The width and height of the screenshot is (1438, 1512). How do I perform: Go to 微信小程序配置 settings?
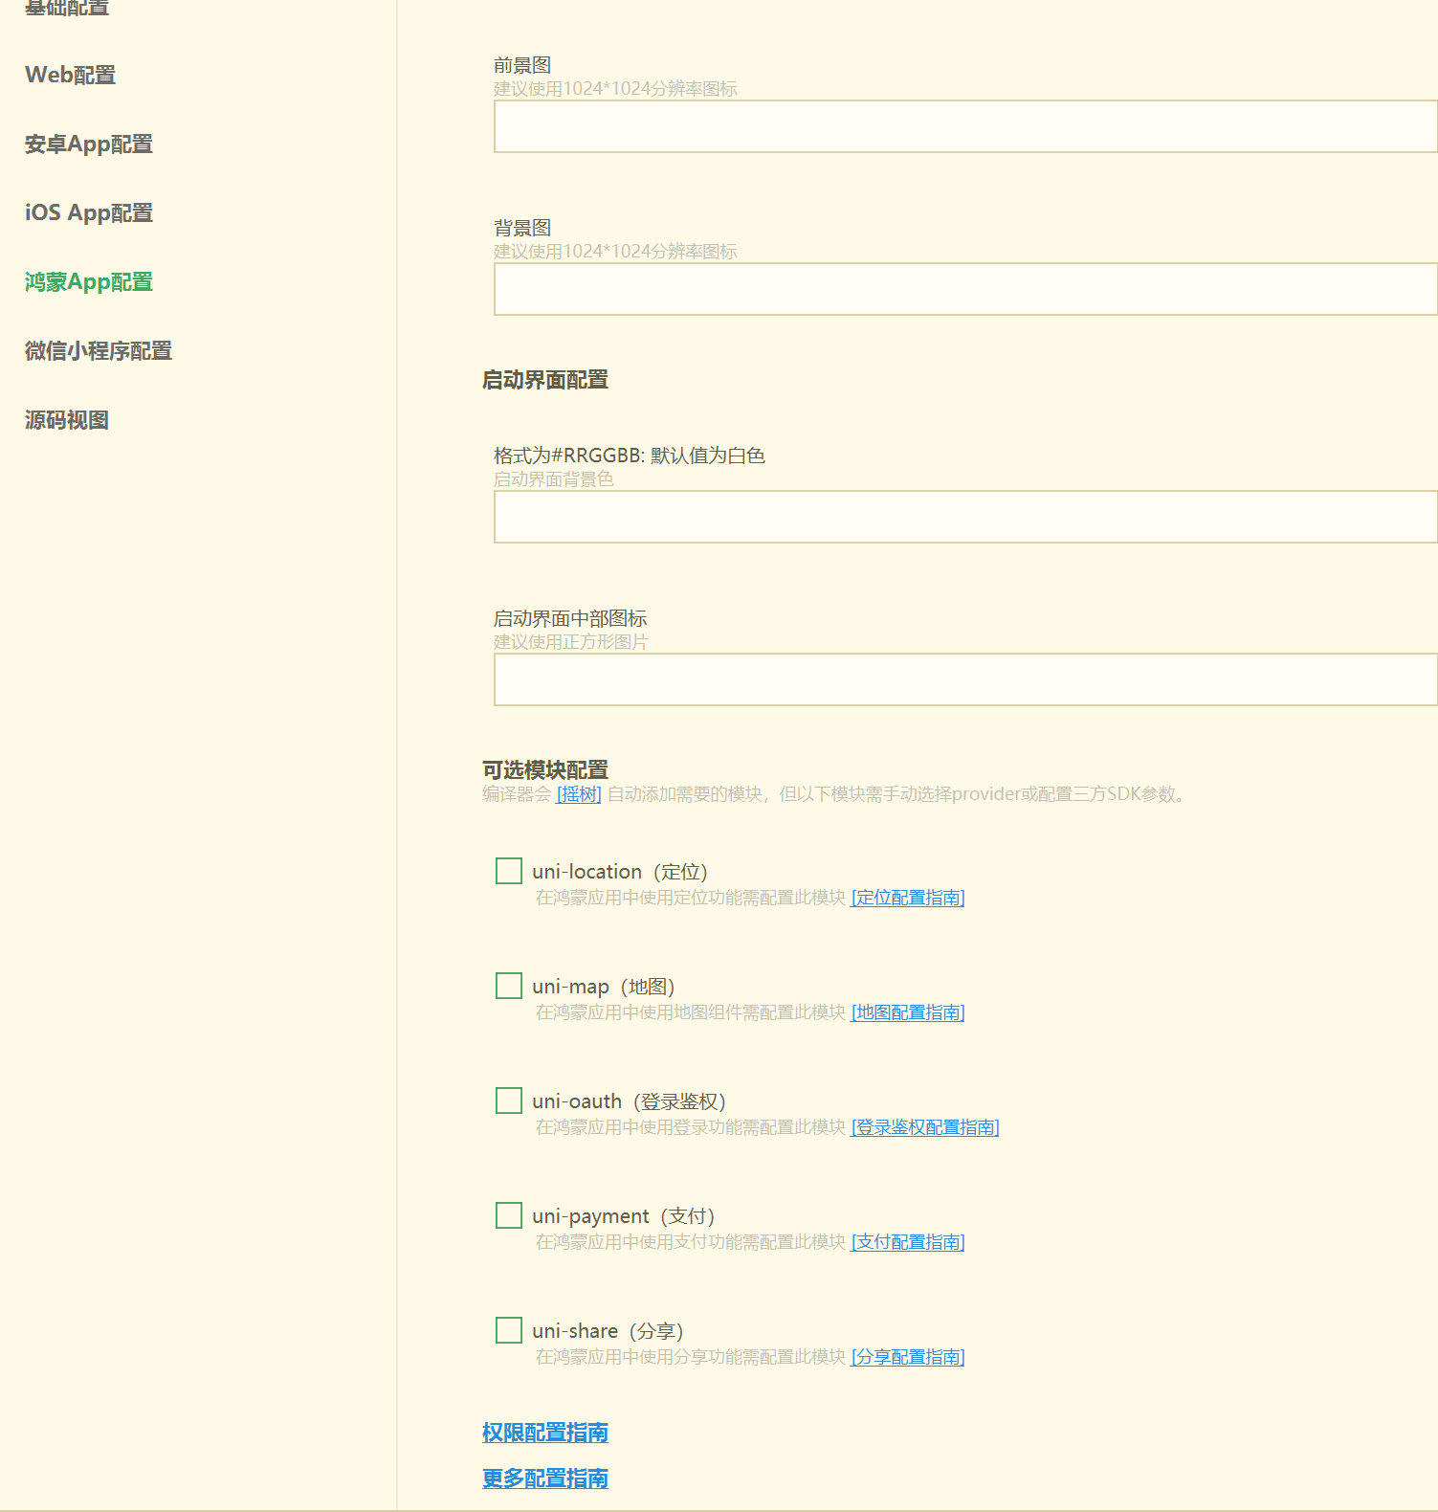(x=98, y=351)
